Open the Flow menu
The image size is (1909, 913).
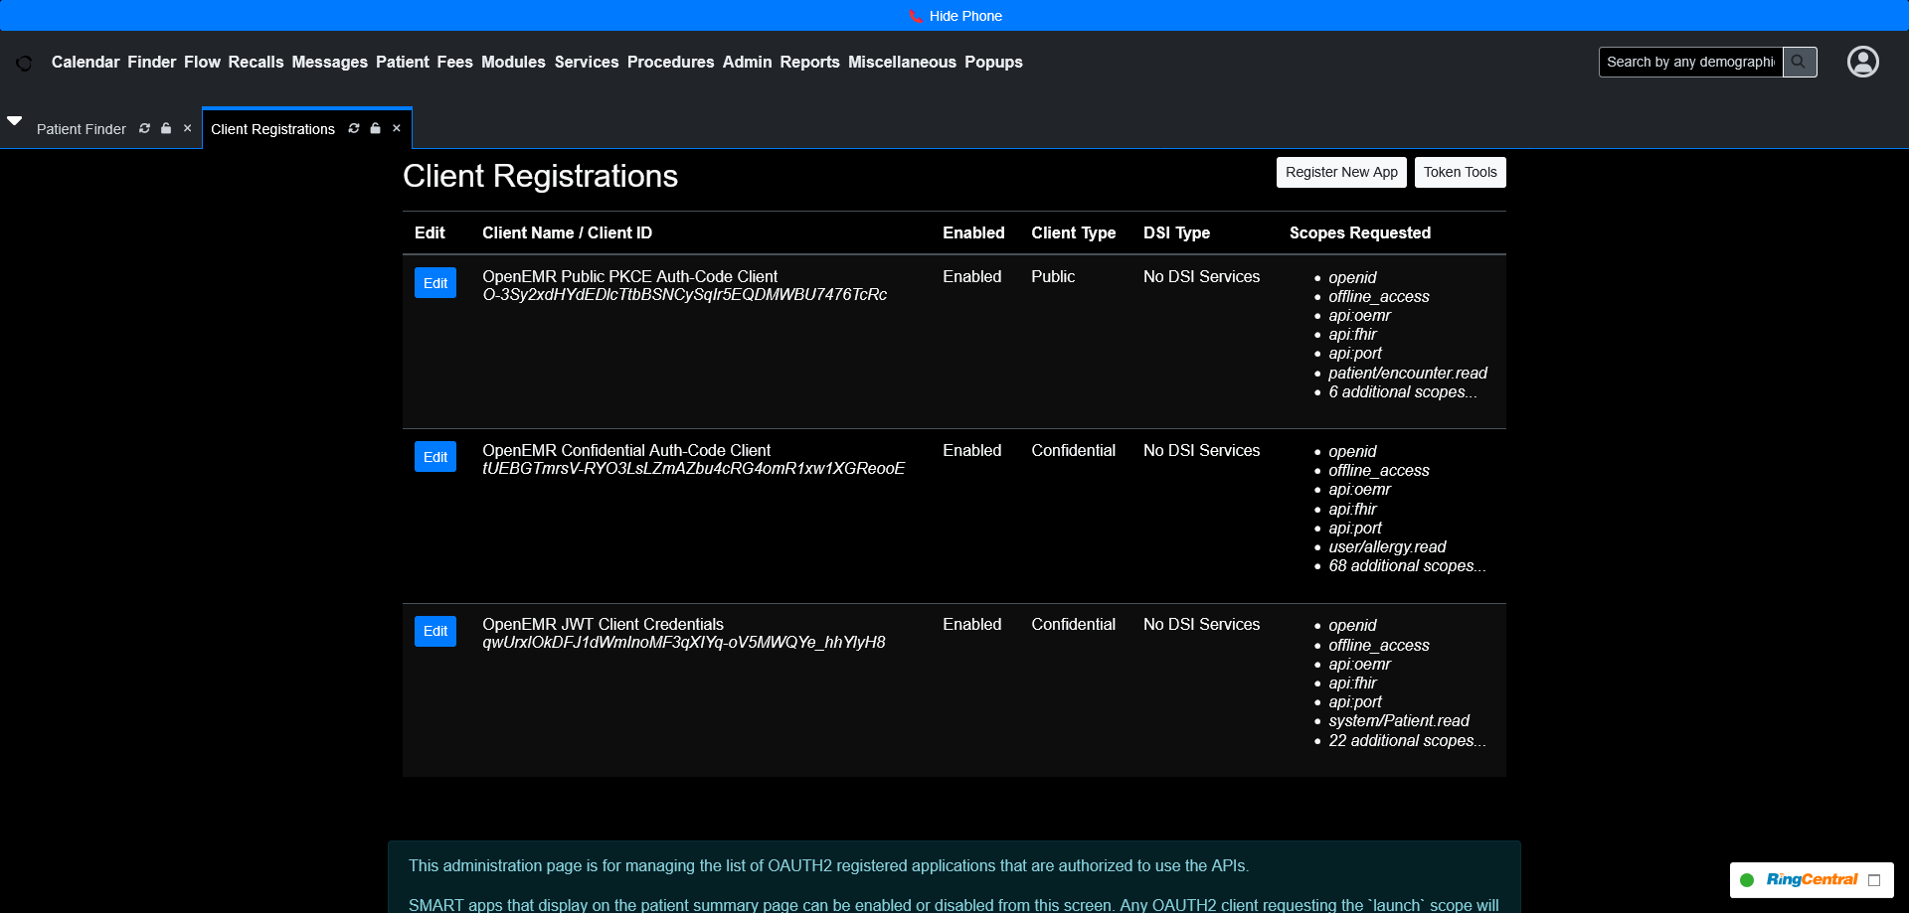(202, 62)
